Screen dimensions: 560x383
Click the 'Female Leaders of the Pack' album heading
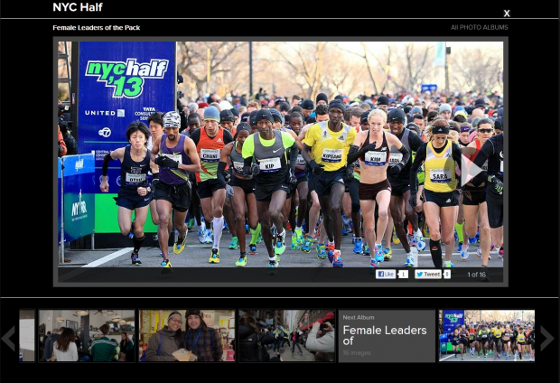[96, 27]
